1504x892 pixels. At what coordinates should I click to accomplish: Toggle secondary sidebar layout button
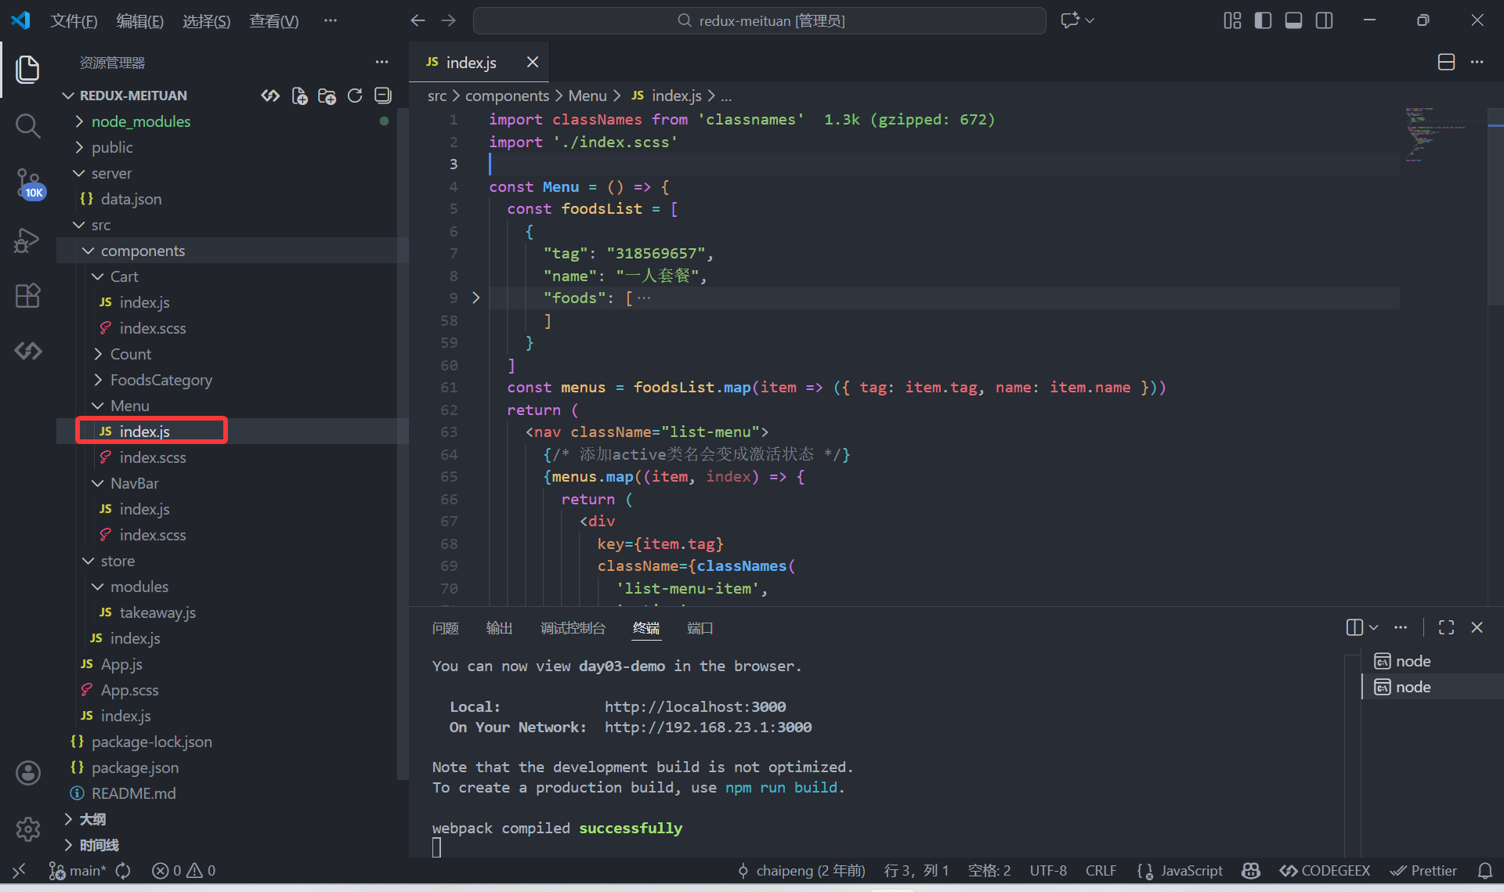click(x=1324, y=20)
